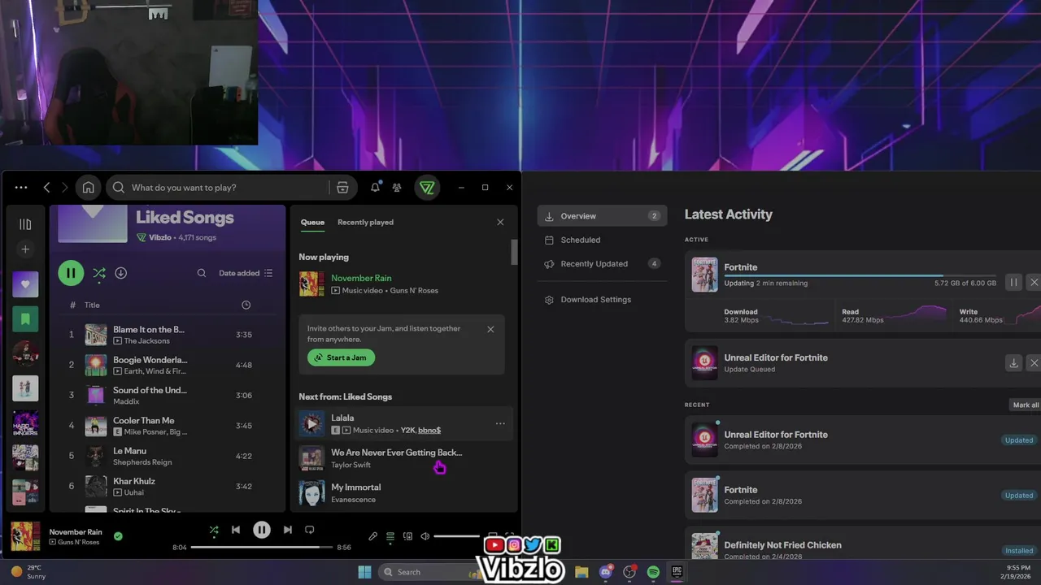Toggle shuffle in the player bar
The width and height of the screenshot is (1041, 585).
(214, 530)
